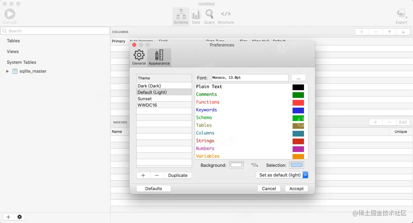The width and height of the screenshot is (413, 223).
Task: Open the Query view
Action: tap(209, 16)
